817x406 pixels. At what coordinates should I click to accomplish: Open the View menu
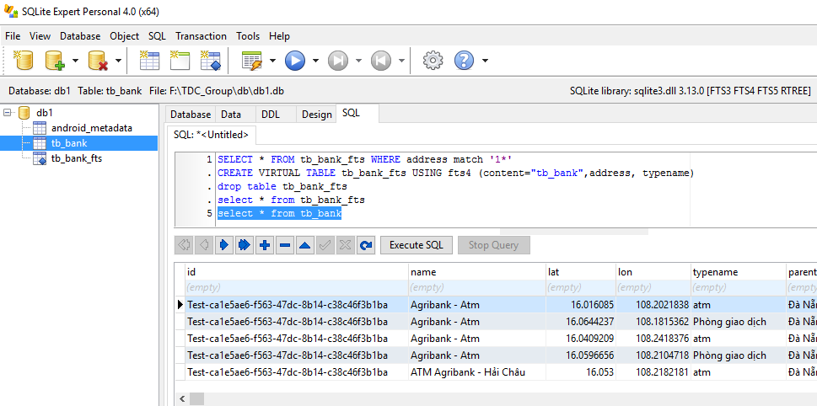tap(40, 36)
